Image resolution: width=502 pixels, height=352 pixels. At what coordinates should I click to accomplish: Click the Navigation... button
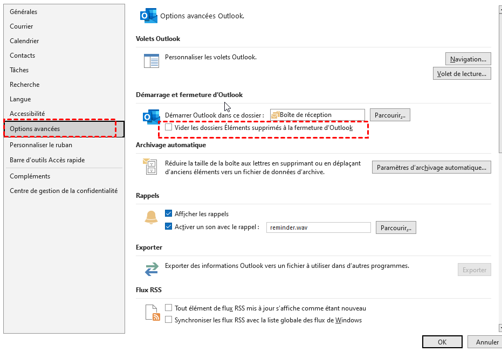click(x=468, y=59)
